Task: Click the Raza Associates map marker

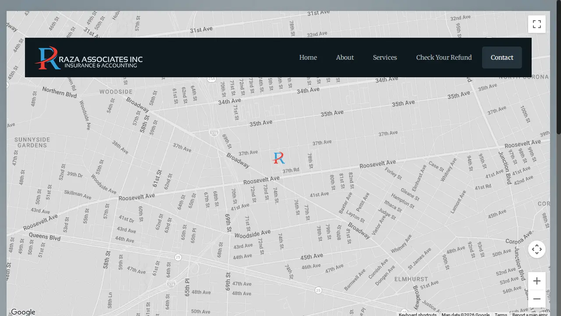Action: 279,158
